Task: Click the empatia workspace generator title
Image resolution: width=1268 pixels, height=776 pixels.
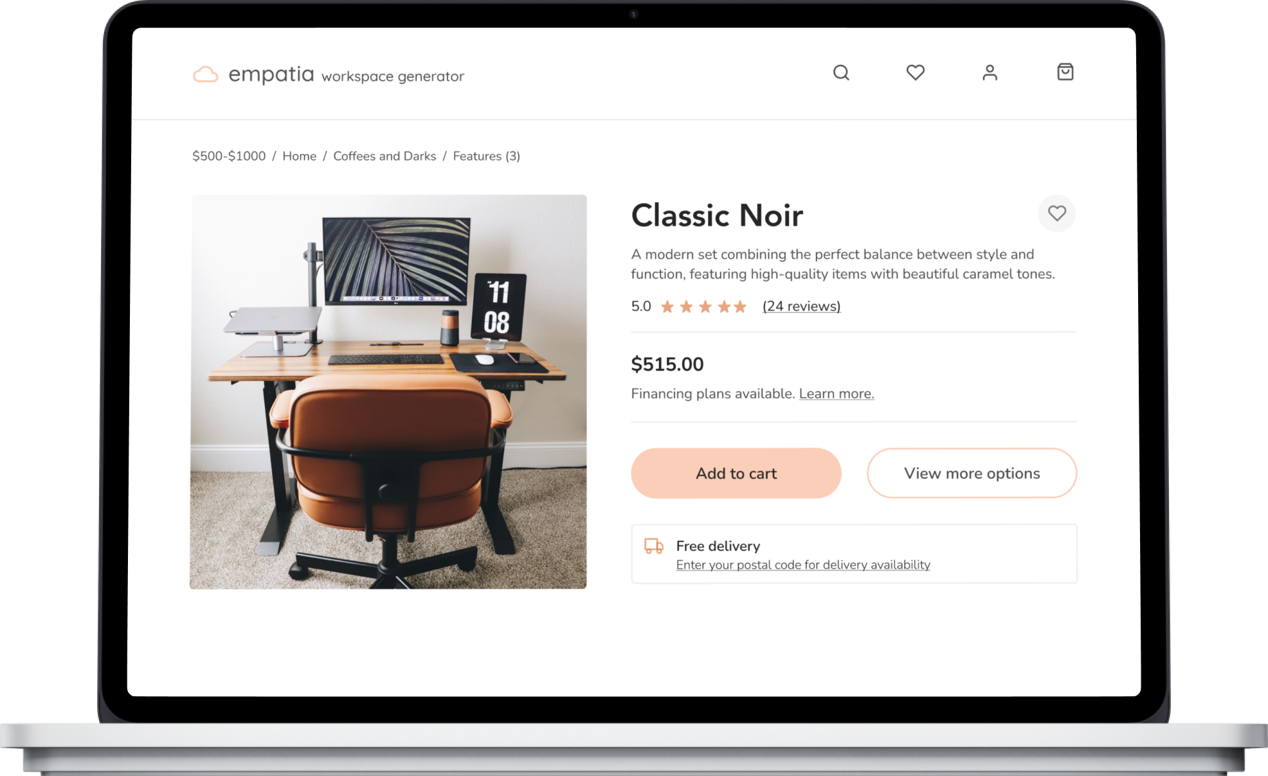Action: [347, 75]
